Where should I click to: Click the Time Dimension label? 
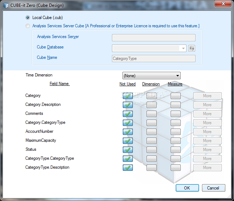click(x=39, y=75)
